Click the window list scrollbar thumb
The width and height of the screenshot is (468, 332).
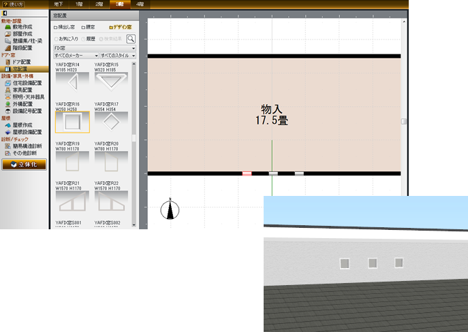[x=134, y=138]
